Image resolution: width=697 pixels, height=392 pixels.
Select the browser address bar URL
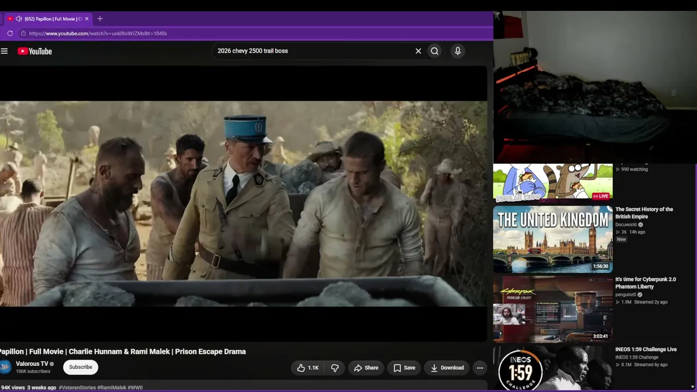pos(98,33)
